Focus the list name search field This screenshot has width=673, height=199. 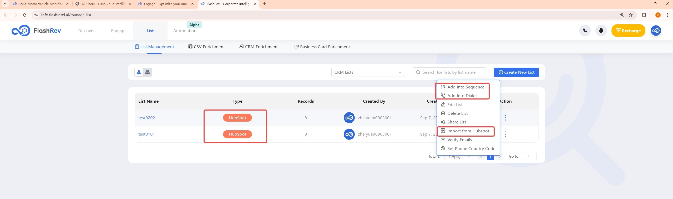pyautogui.click(x=449, y=72)
